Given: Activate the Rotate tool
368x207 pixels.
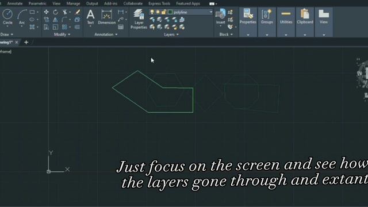Looking at the screenshot, I should click(x=55, y=12).
